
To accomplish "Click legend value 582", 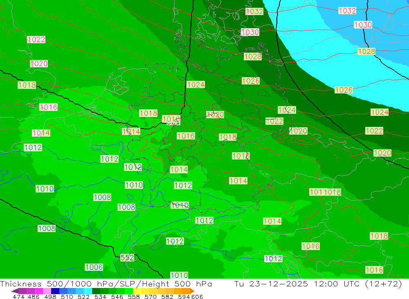I will [x=167, y=297].
